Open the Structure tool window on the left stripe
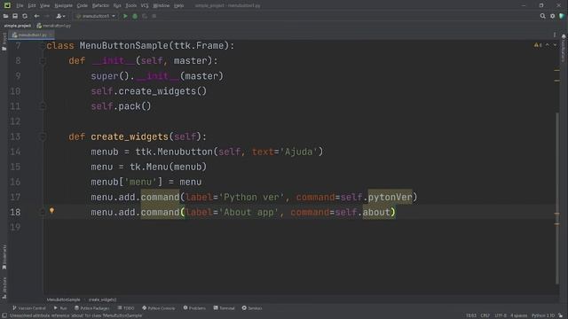The width and height of the screenshot is (568, 319). 4,288
